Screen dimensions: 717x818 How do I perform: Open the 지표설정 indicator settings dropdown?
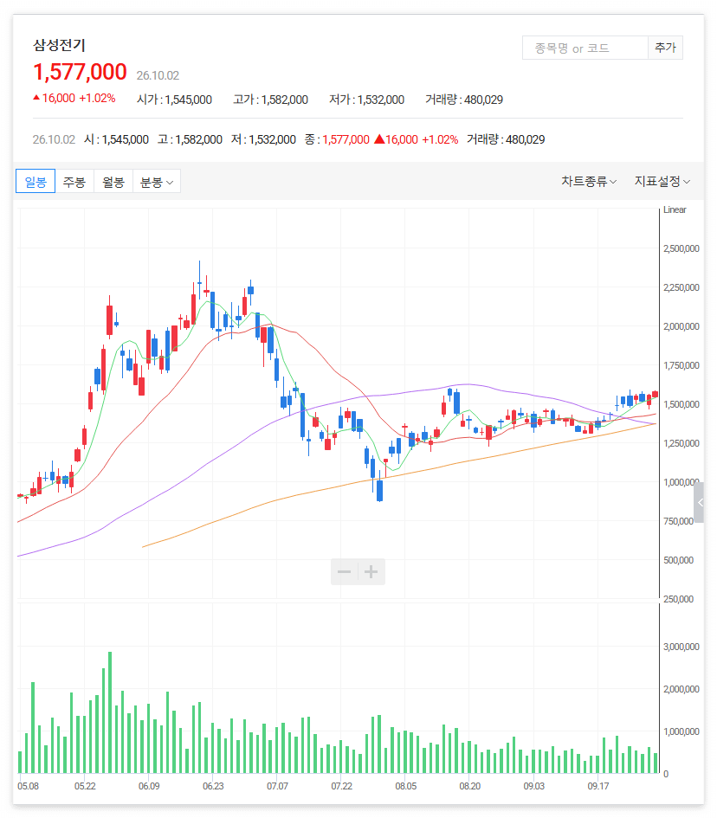click(x=662, y=182)
